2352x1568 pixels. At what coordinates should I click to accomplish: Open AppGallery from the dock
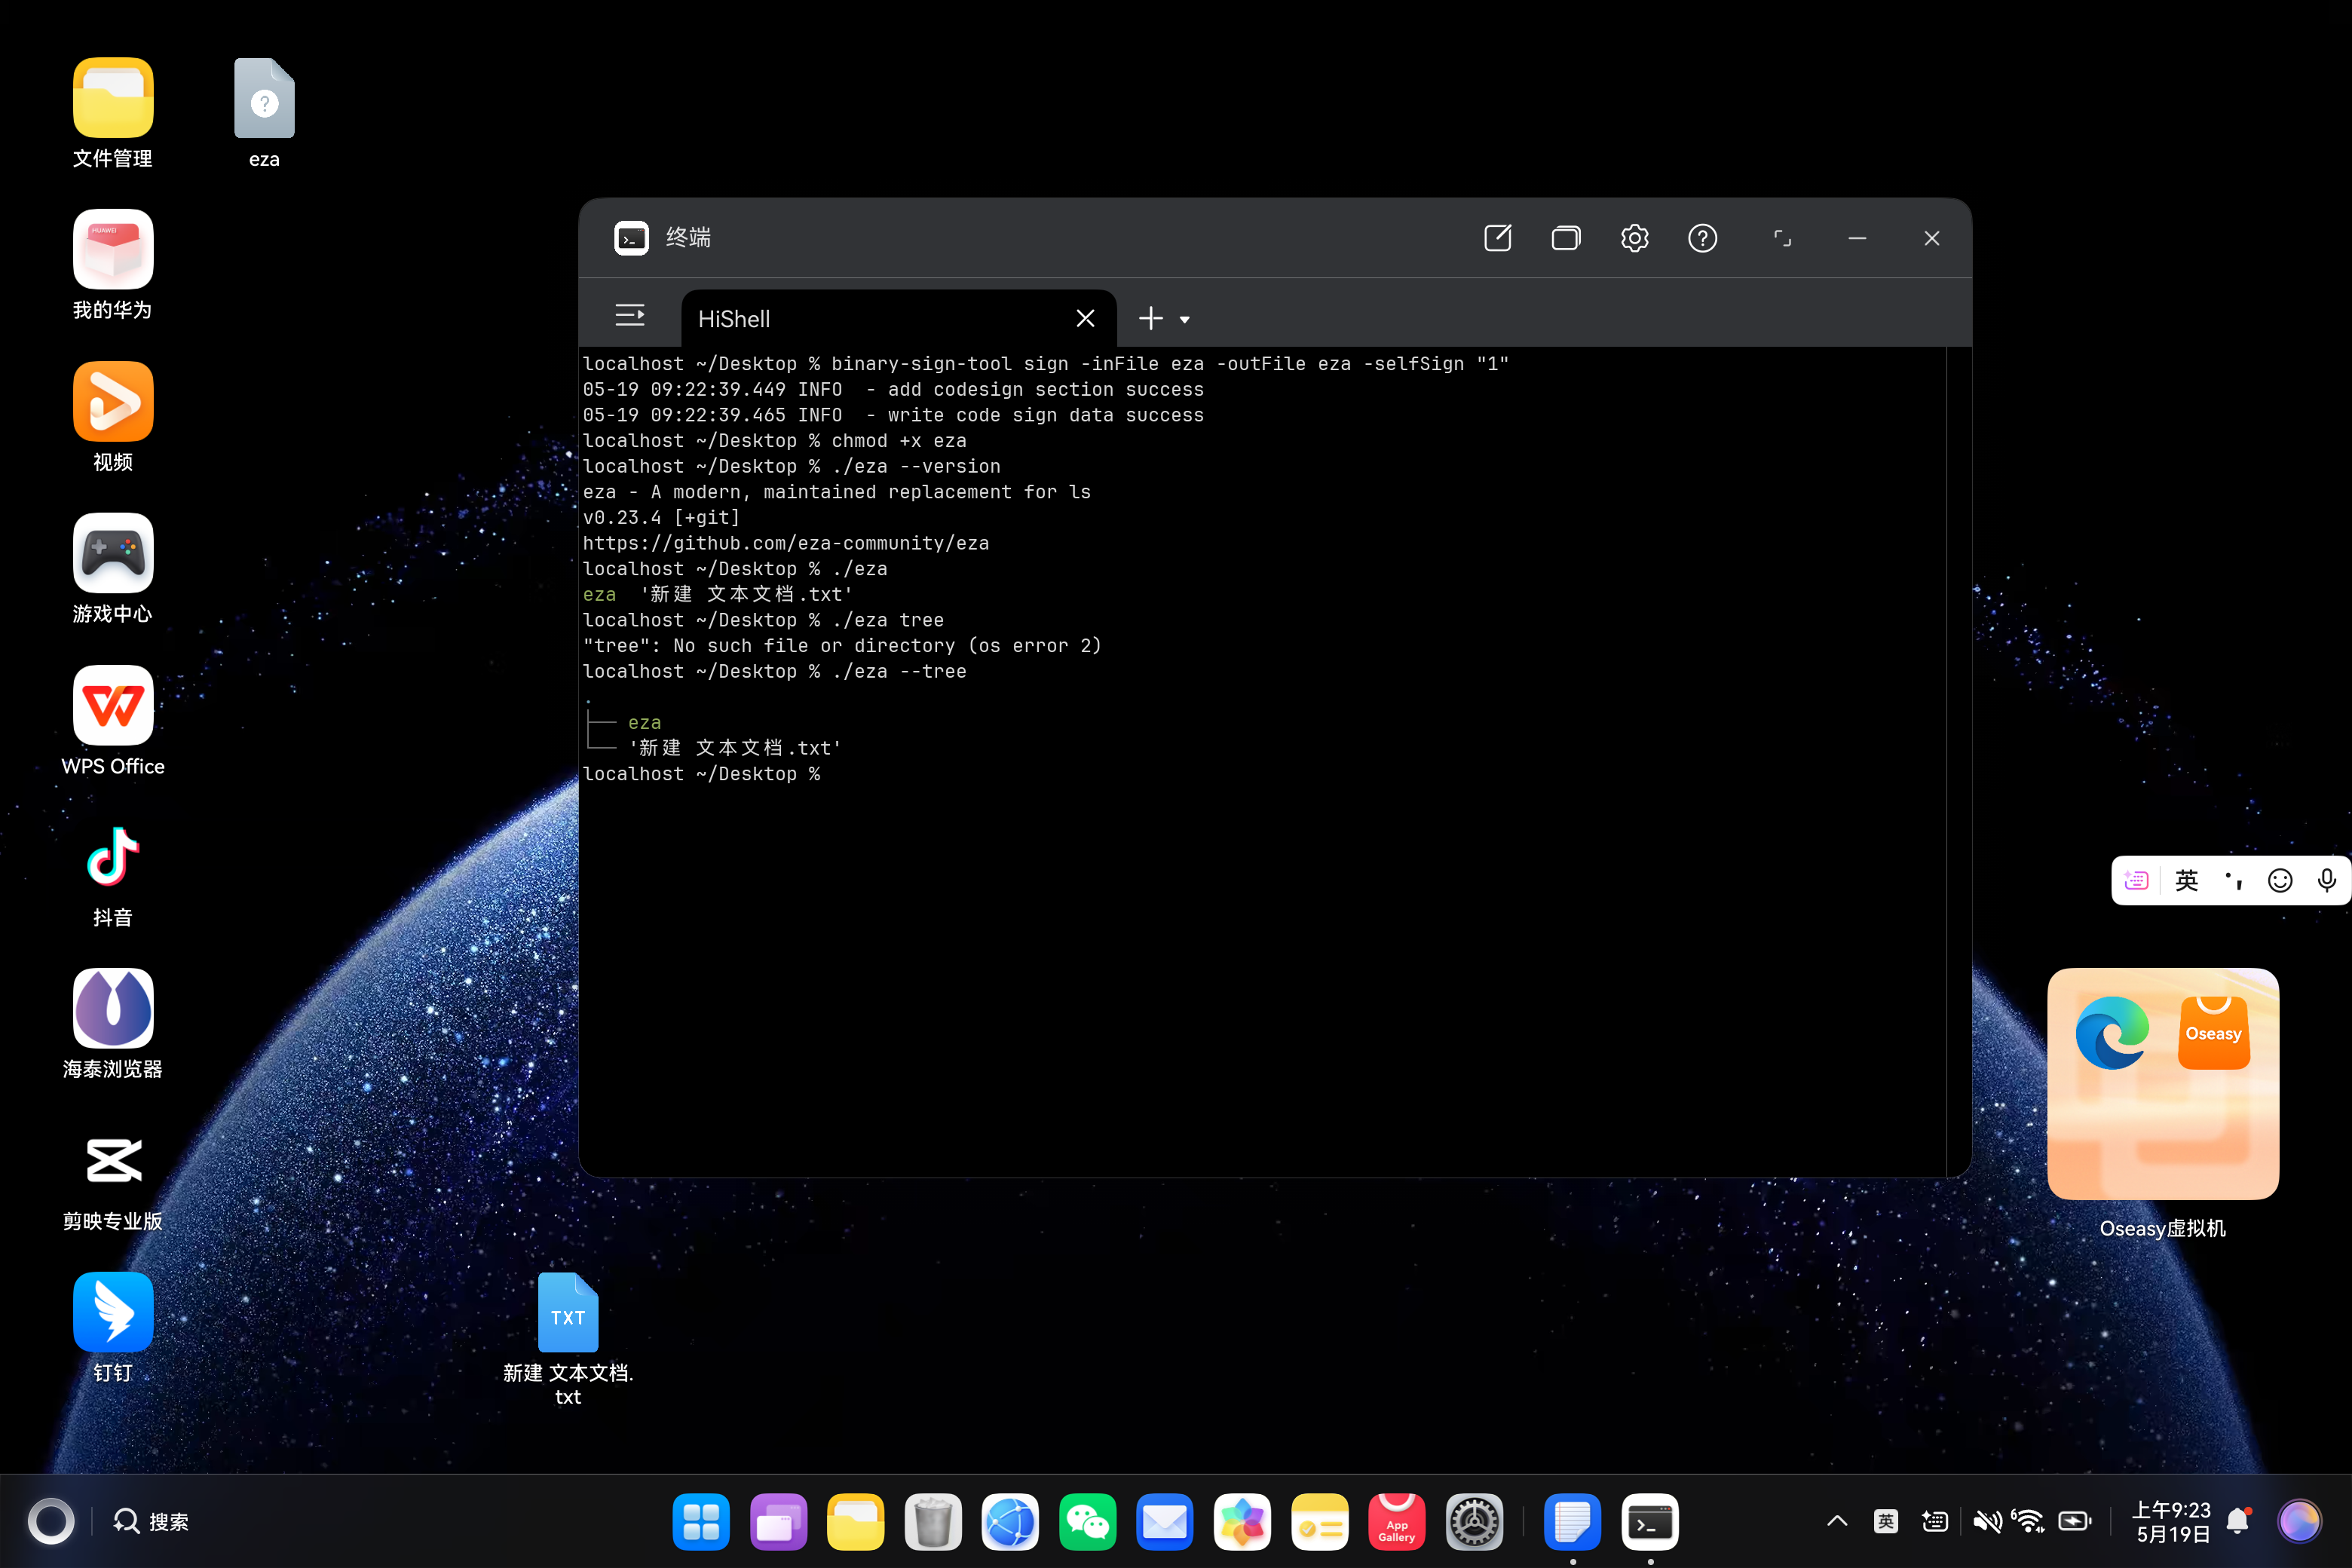[1397, 1521]
